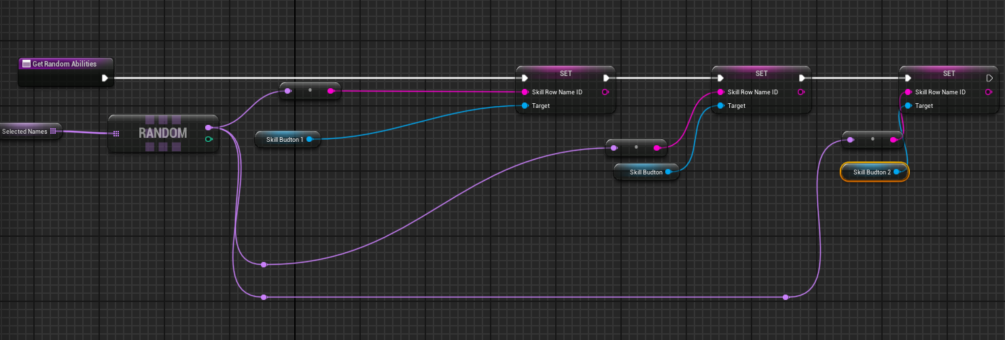This screenshot has width=1005, height=340.
Task: Click input pin of conversion node above Skill Budton 1
Action: pos(288,90)
